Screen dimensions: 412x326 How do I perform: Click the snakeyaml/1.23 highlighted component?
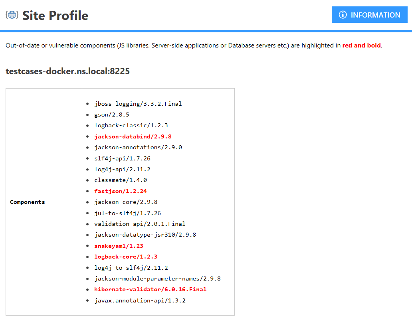point(119,245)
